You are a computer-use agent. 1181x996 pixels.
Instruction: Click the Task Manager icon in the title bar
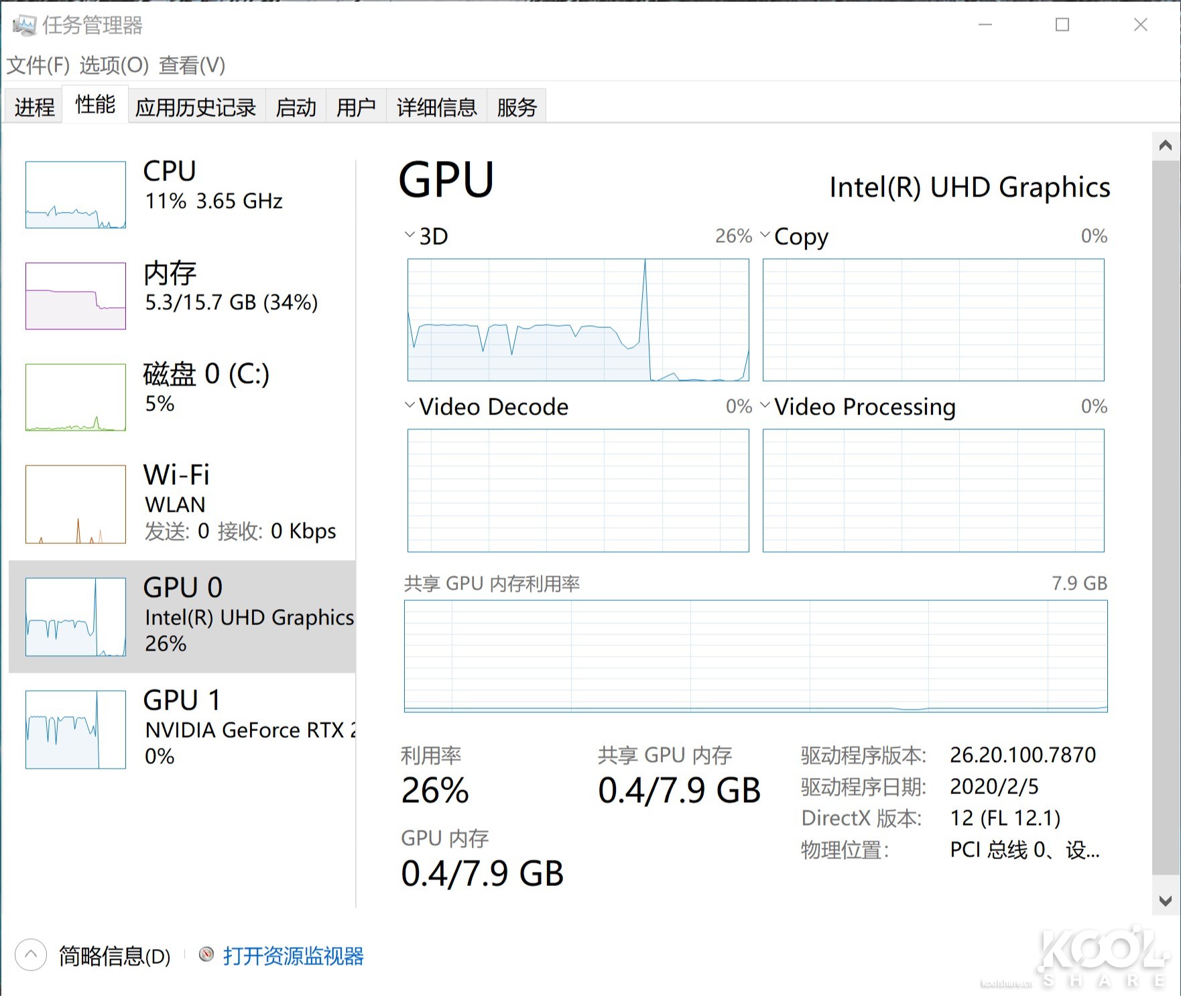pyautogui.click(x=23, y=25)
